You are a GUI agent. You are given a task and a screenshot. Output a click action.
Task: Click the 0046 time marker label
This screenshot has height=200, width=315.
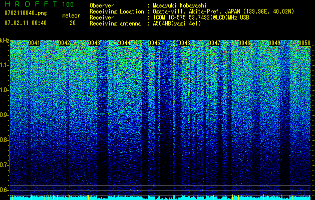(184, 43)
